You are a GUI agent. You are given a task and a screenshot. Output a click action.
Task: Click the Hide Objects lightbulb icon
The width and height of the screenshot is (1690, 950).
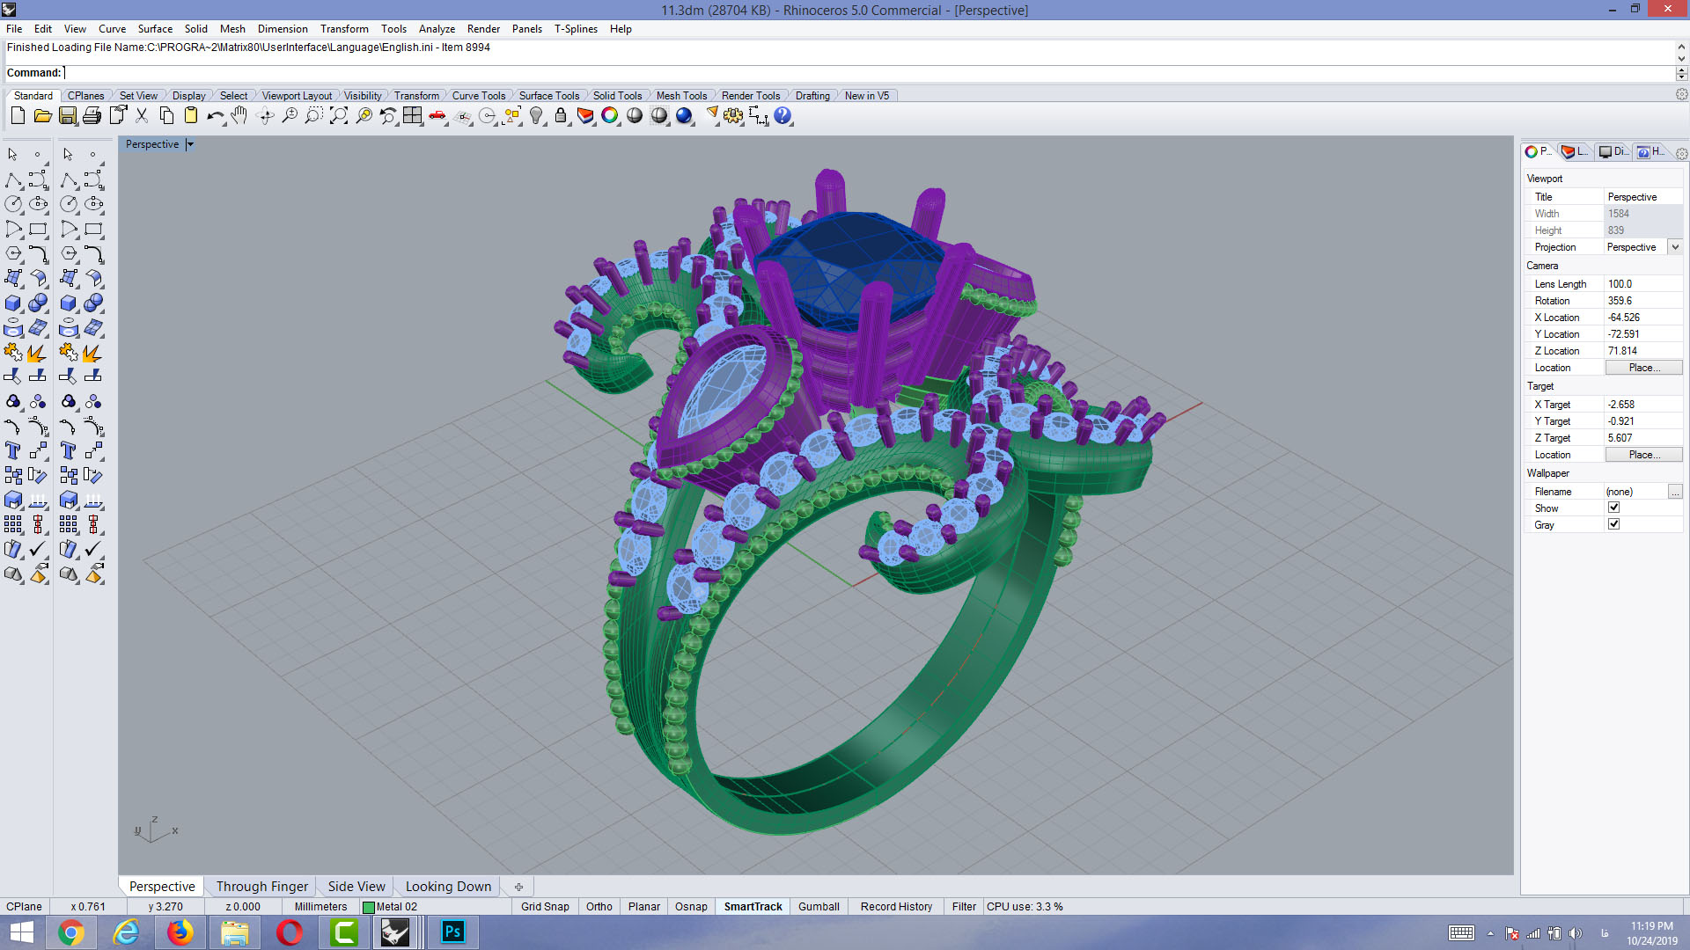tap(536, 116)
